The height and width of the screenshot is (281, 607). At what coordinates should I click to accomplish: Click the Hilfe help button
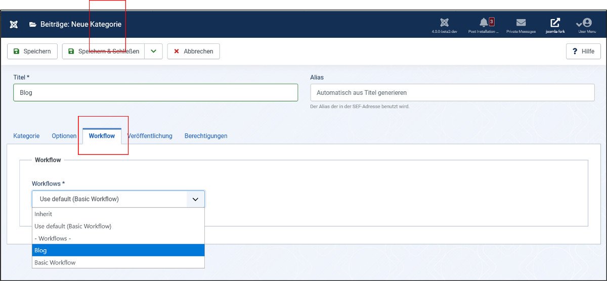coord(583,51)
